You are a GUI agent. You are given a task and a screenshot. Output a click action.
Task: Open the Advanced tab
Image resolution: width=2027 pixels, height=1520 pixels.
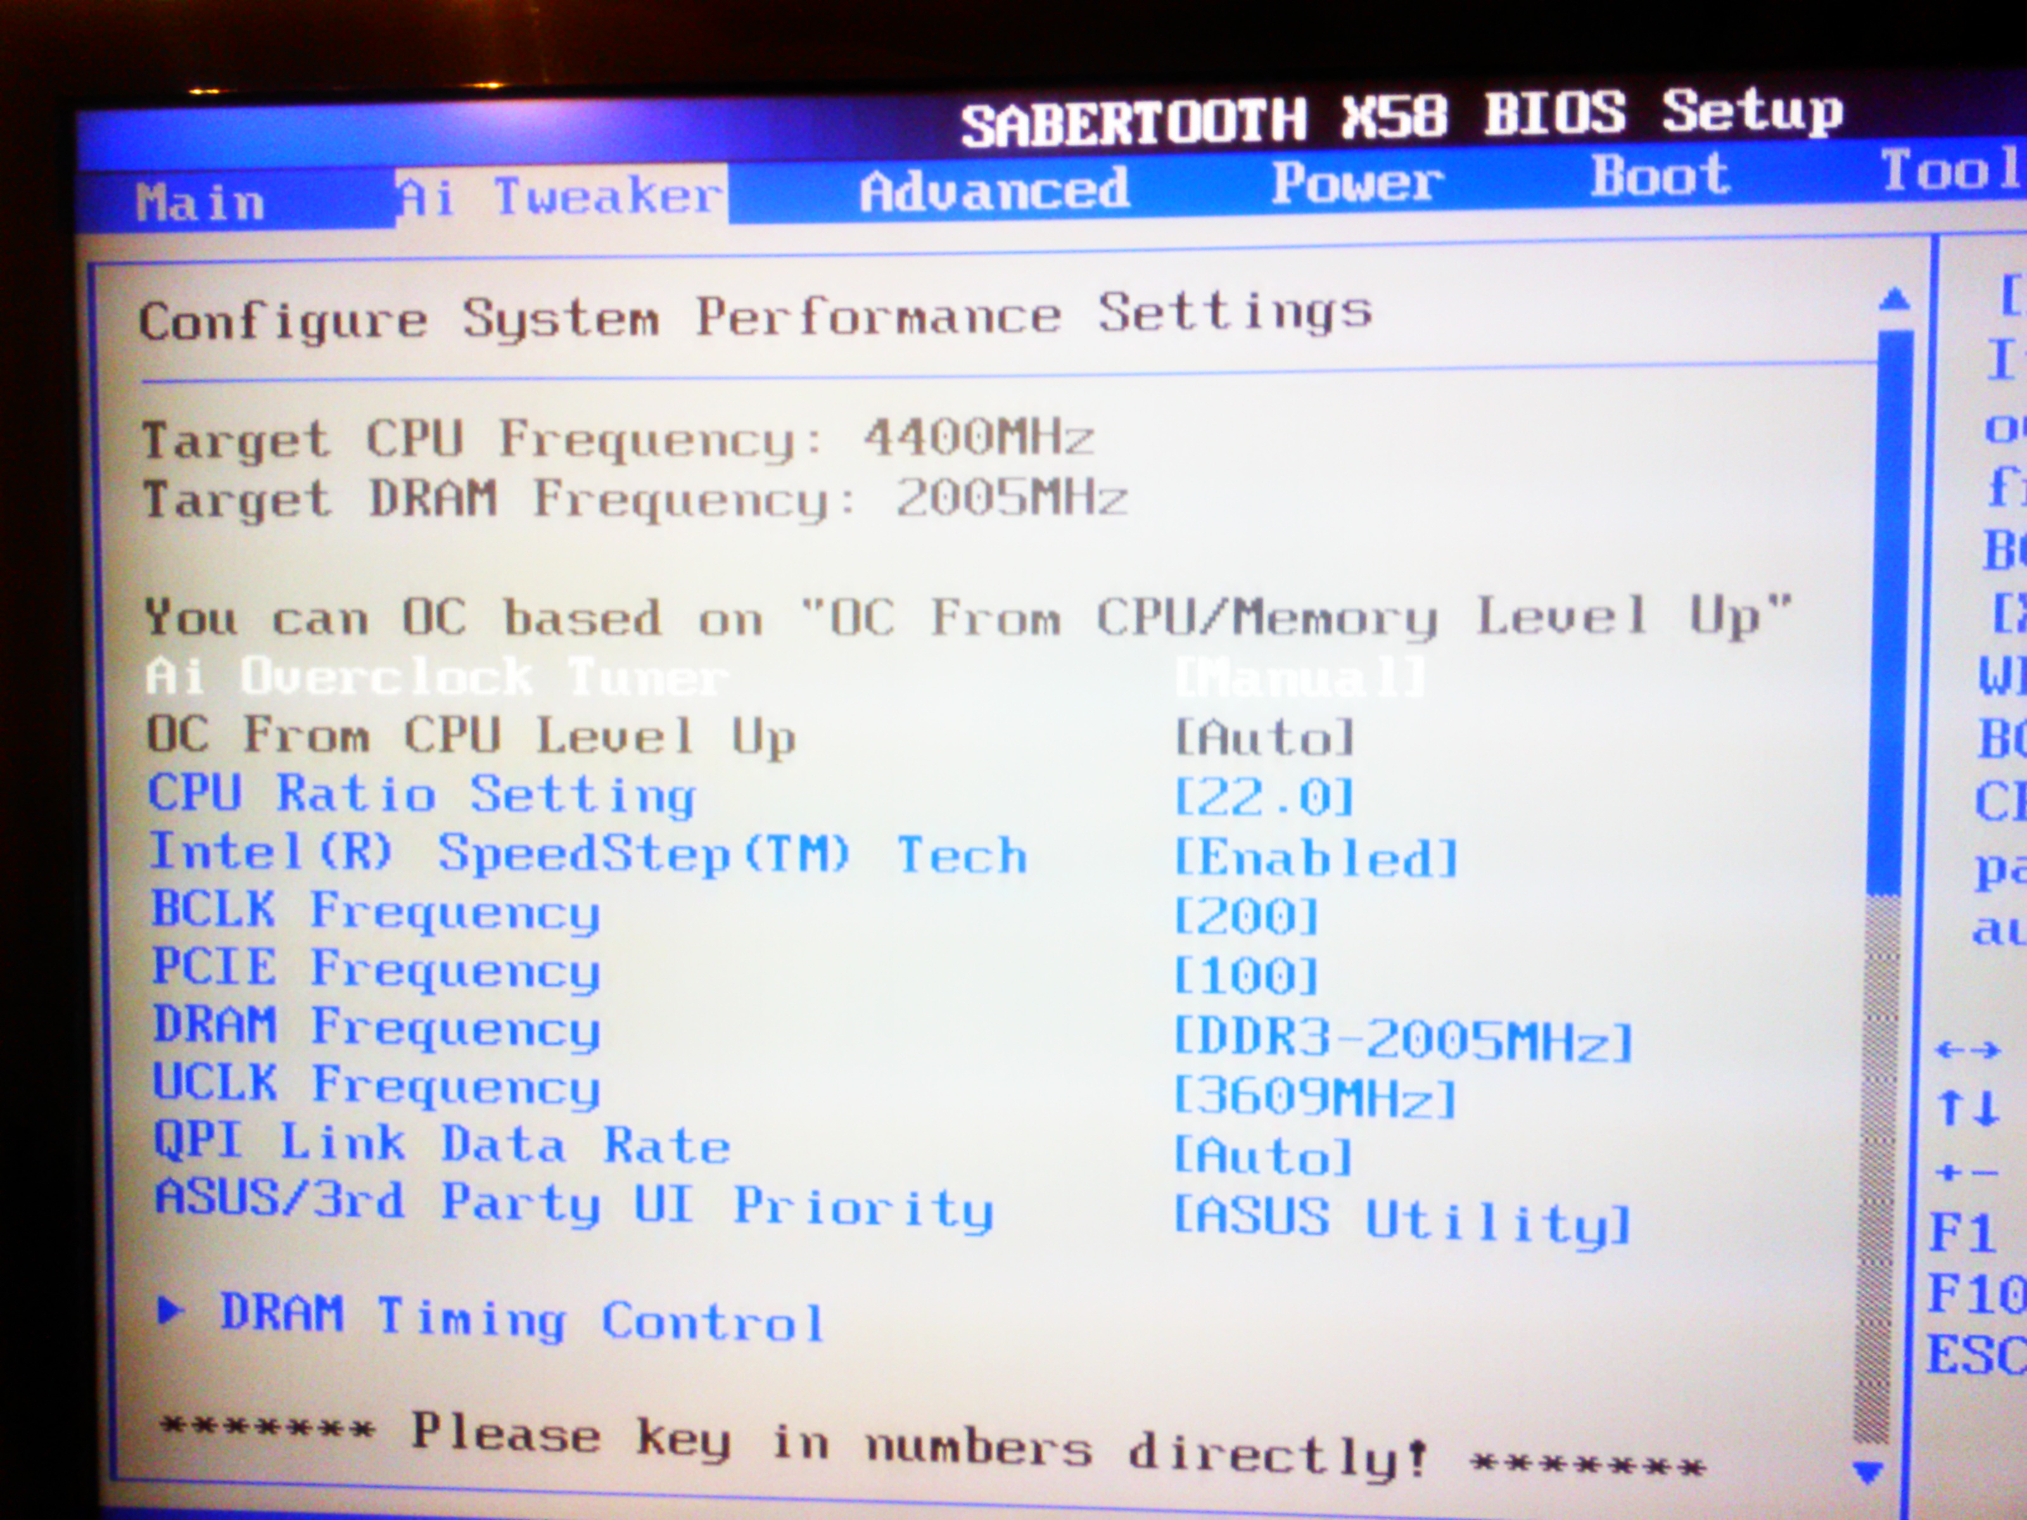point(993,189)
